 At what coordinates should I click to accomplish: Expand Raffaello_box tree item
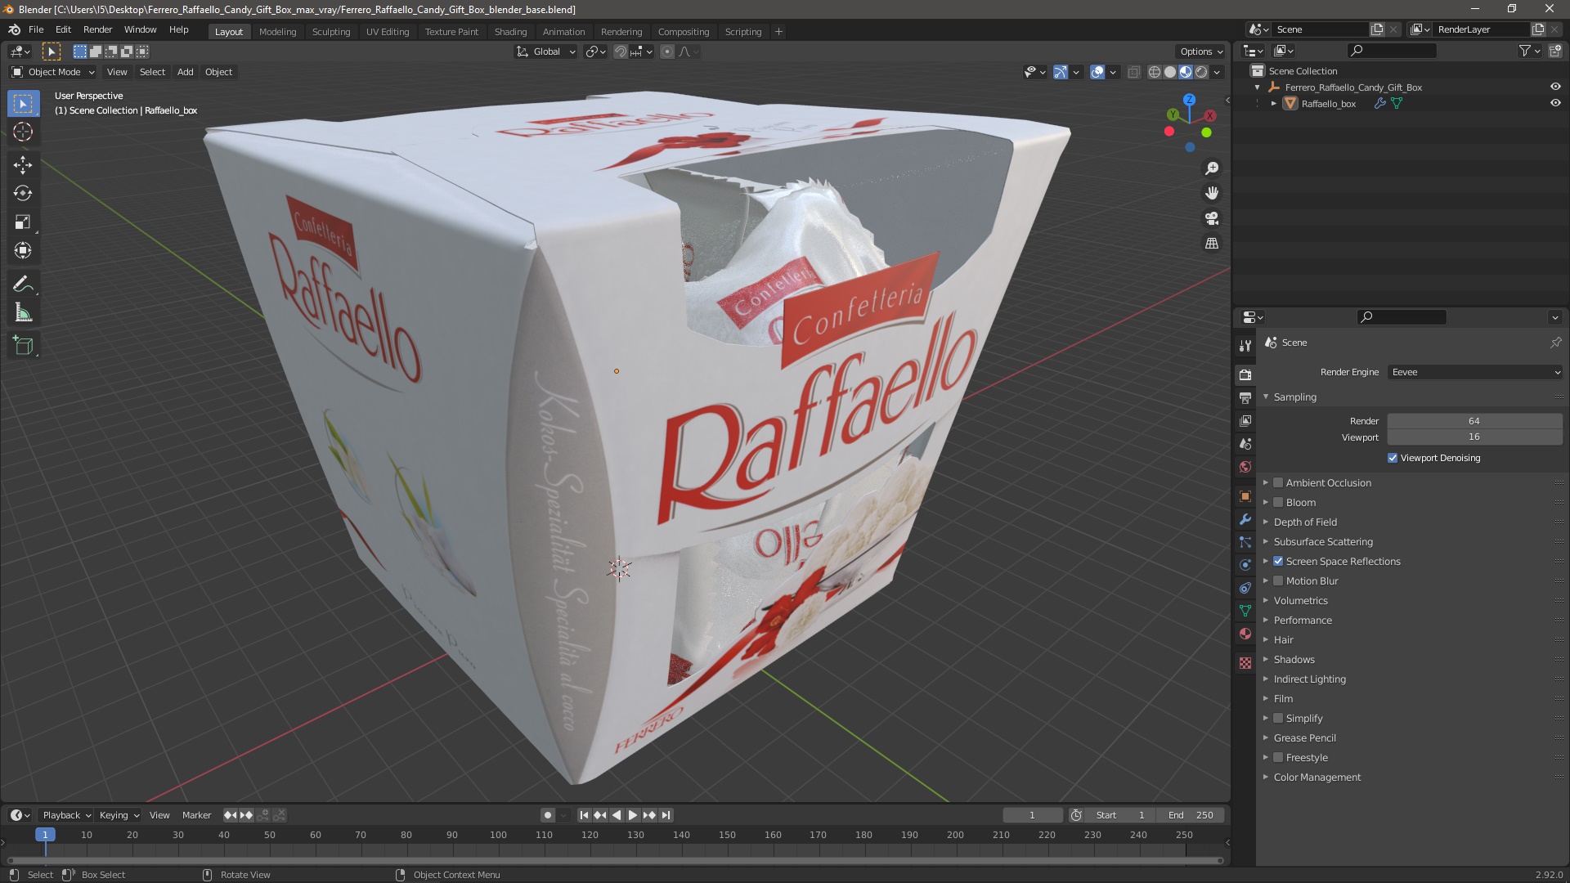coord(1273,104)
